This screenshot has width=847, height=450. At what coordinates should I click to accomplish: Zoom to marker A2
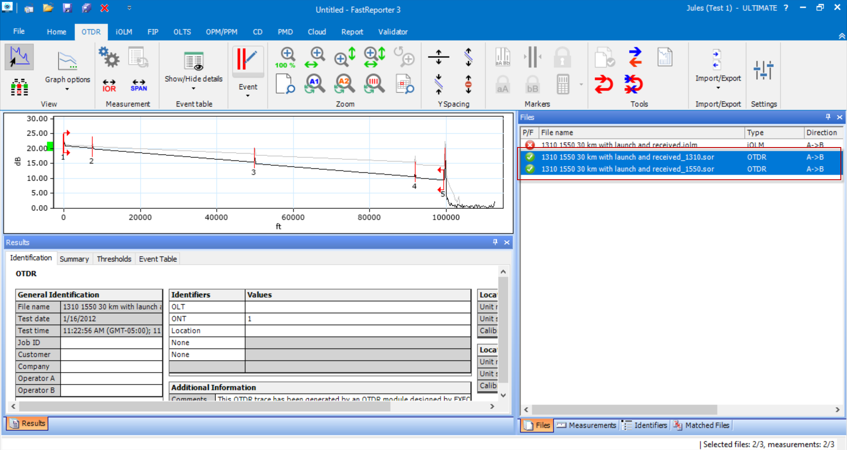[344, 84]
